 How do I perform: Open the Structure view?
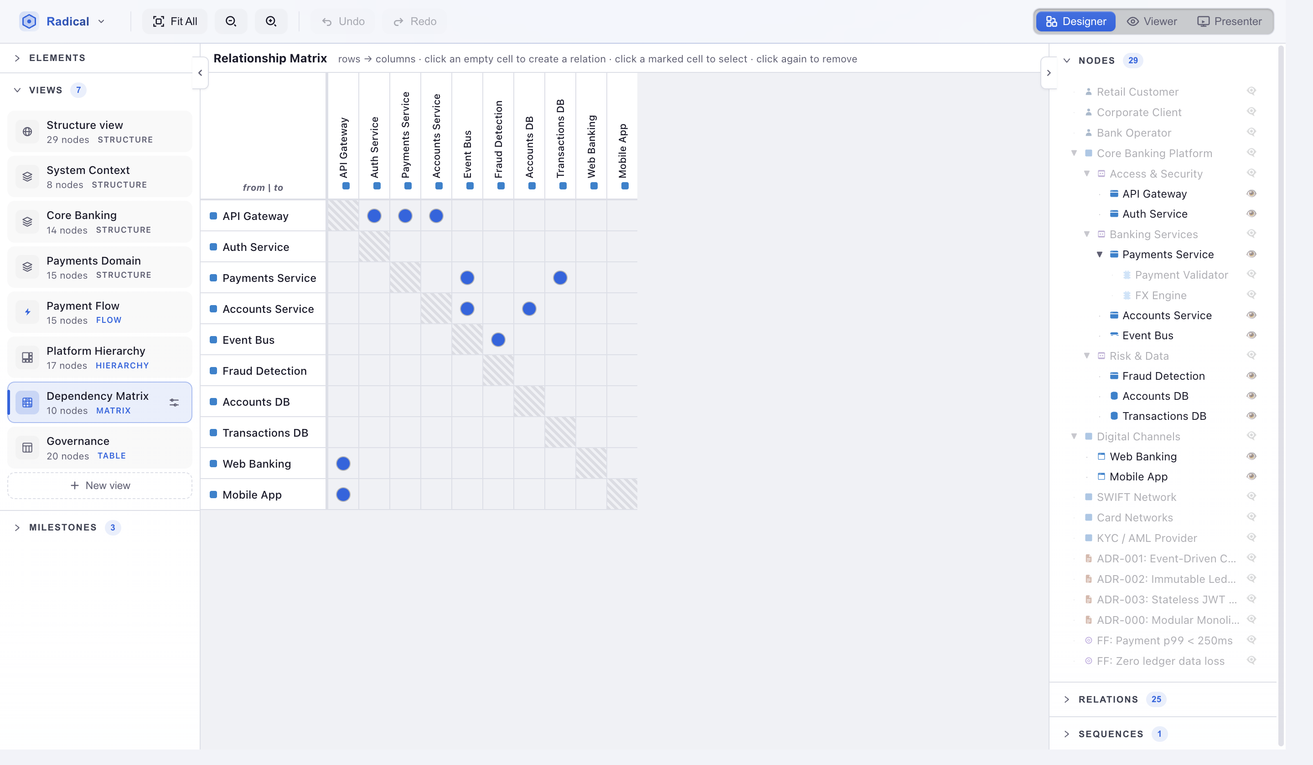pos(99,132)
